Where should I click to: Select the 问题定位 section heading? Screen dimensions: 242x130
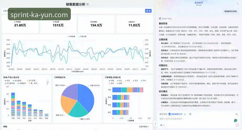pos(163,65)
